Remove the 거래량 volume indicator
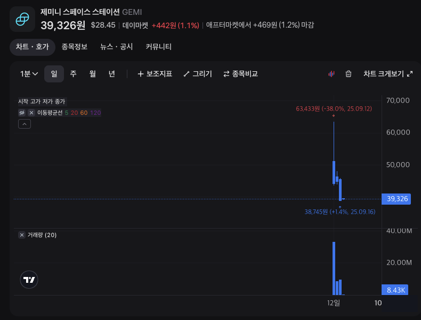The image size is (421, 320). coord(22,235)
